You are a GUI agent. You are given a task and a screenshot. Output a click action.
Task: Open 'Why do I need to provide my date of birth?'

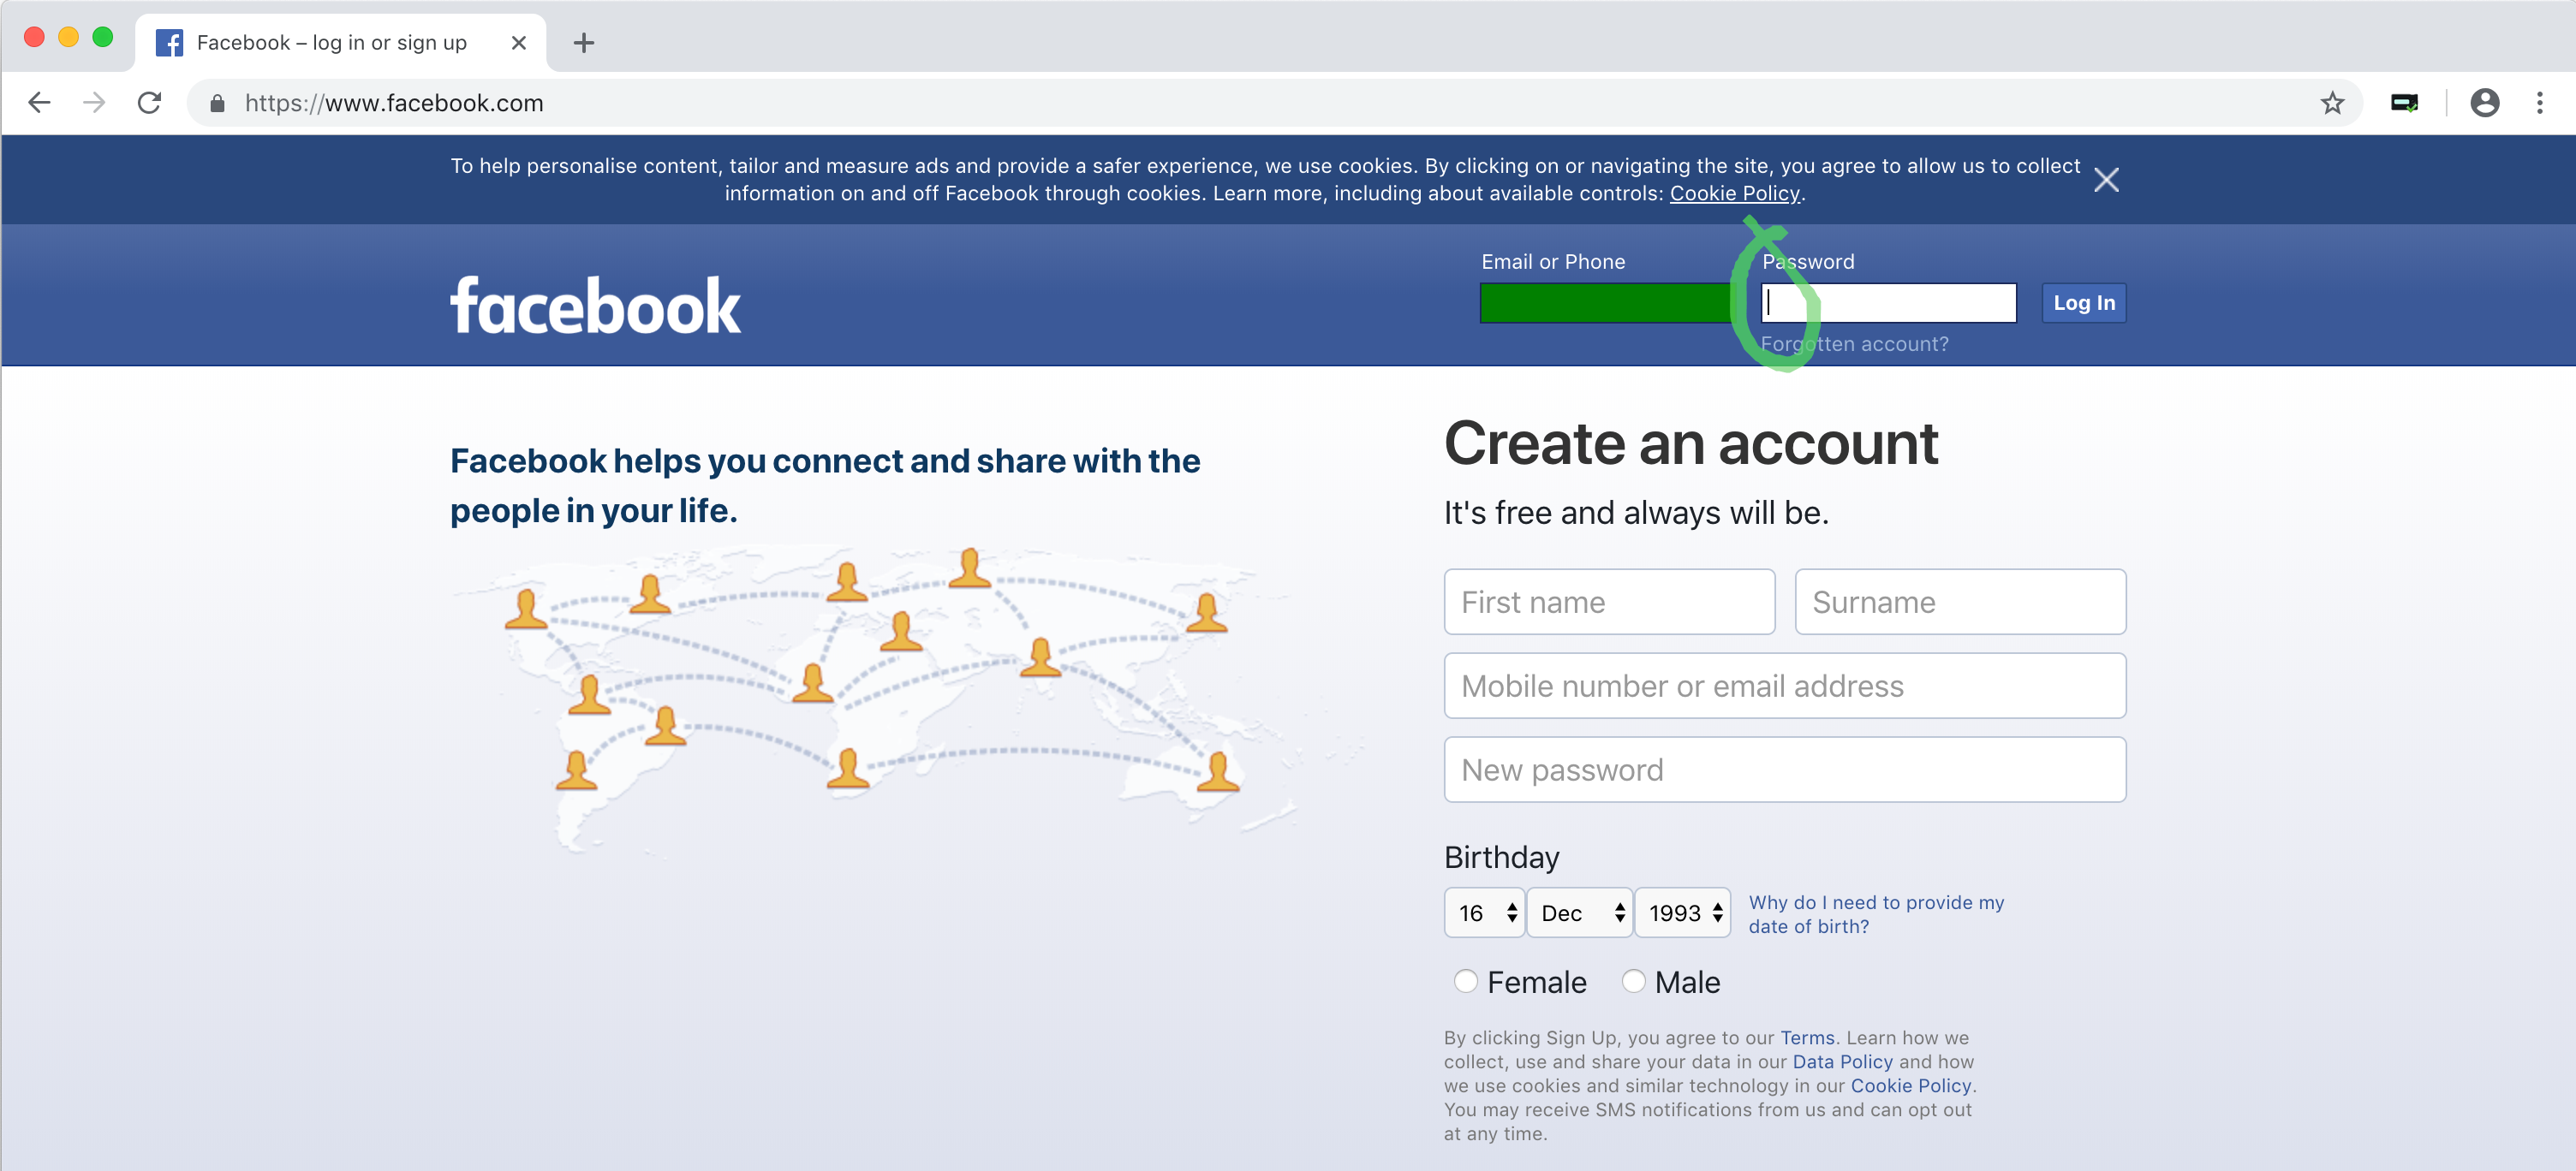[1876, 914]
